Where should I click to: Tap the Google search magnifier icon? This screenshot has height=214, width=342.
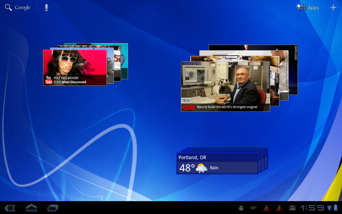click(x=9, y=7)
